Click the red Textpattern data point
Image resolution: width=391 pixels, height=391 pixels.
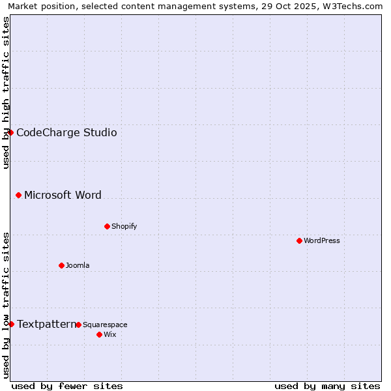point(11,324)
